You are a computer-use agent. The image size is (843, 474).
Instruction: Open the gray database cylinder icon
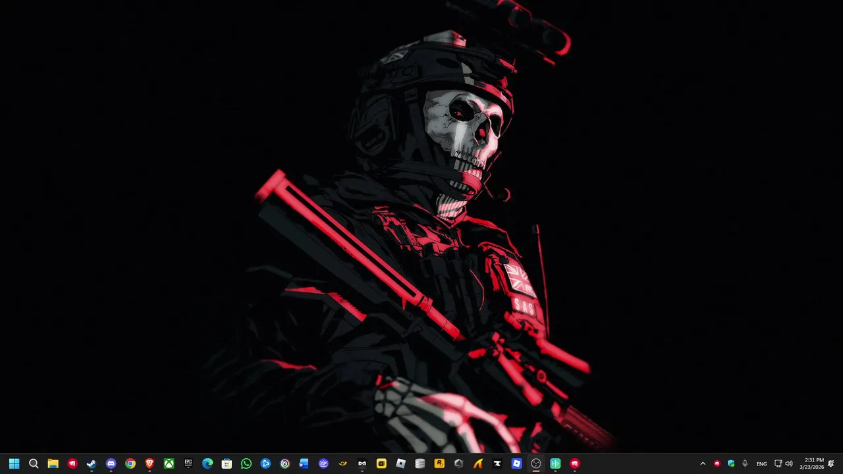click(420, 463)
